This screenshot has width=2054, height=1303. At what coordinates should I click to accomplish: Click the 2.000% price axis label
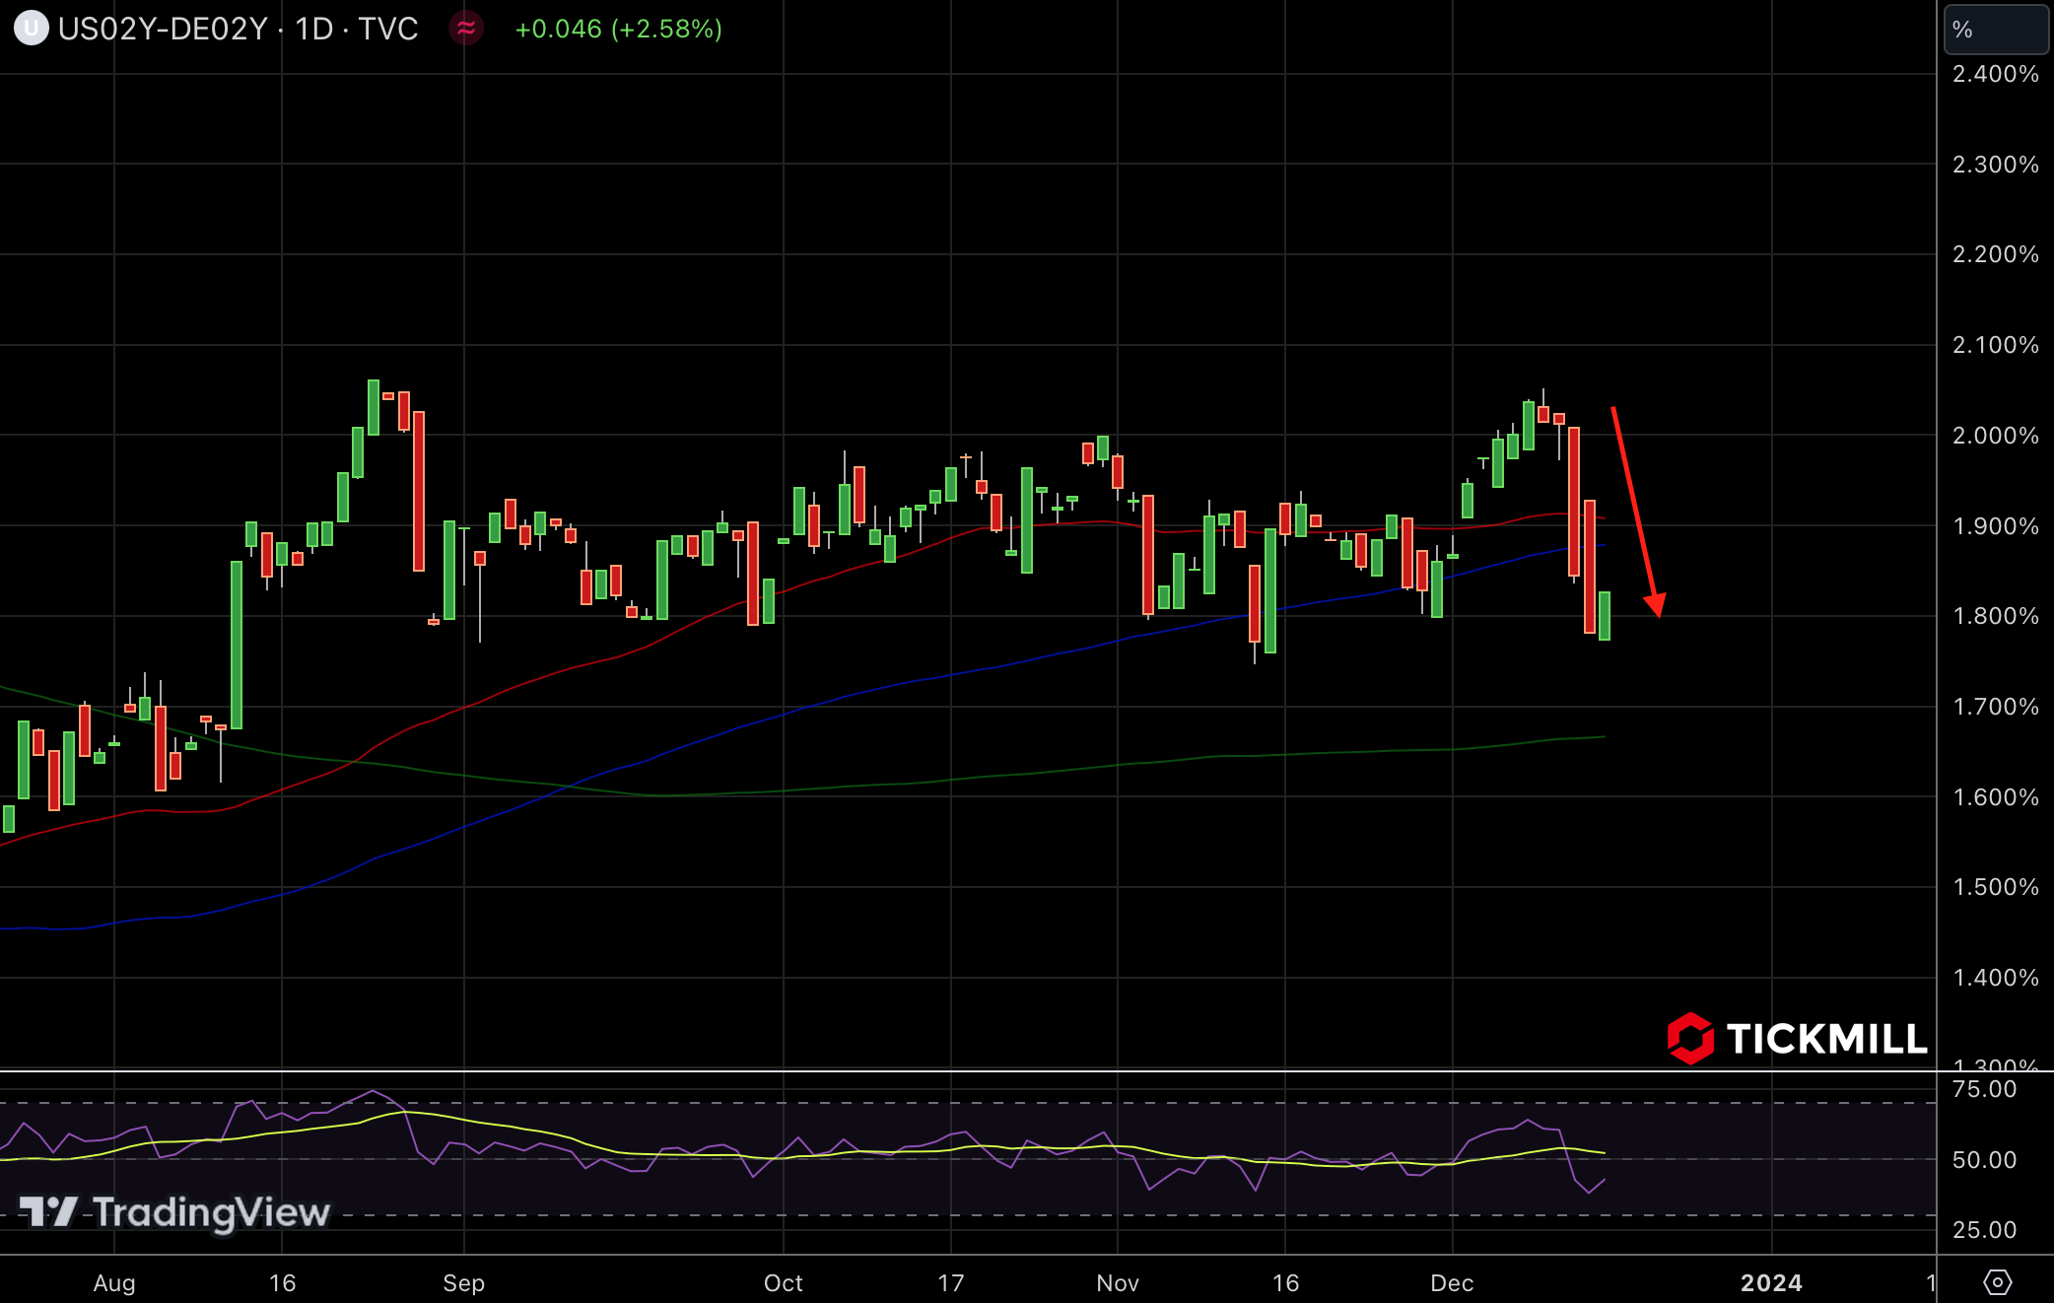(x=1995, y=436)
